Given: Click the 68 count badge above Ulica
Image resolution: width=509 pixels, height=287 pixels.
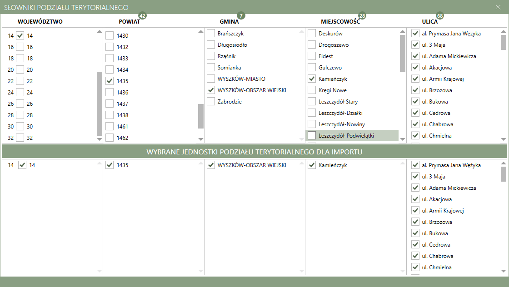Looking at the screenshot, I should tap(440, 16).
